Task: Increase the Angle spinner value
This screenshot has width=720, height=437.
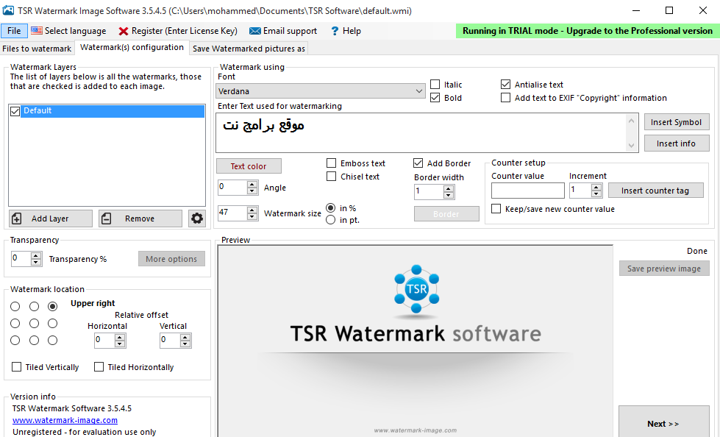Action: click(x=252, y=184)
